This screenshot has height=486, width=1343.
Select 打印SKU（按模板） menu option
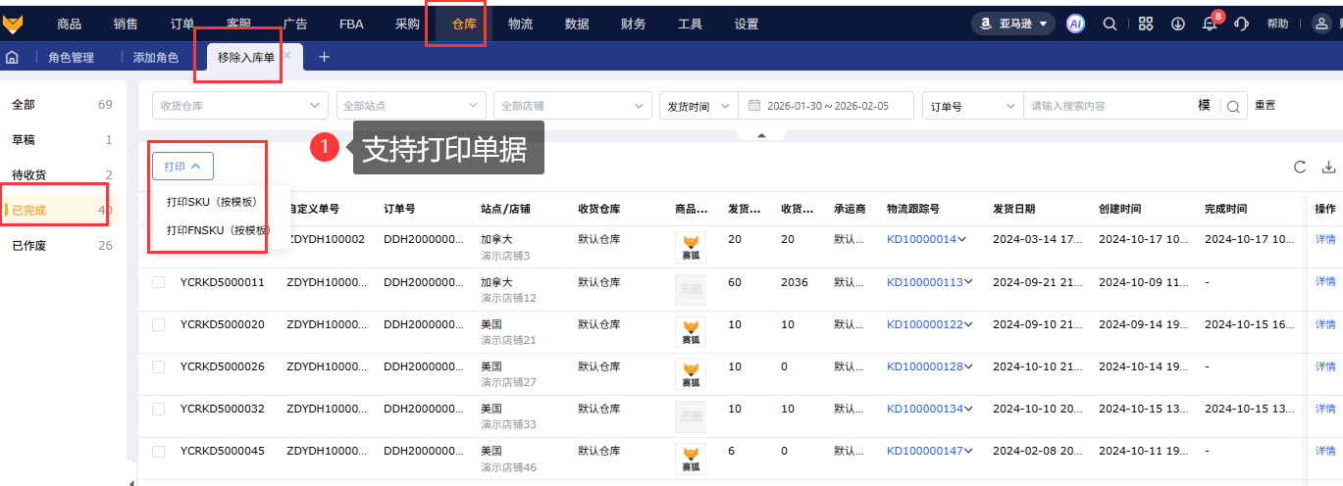[x=212, y=202]
